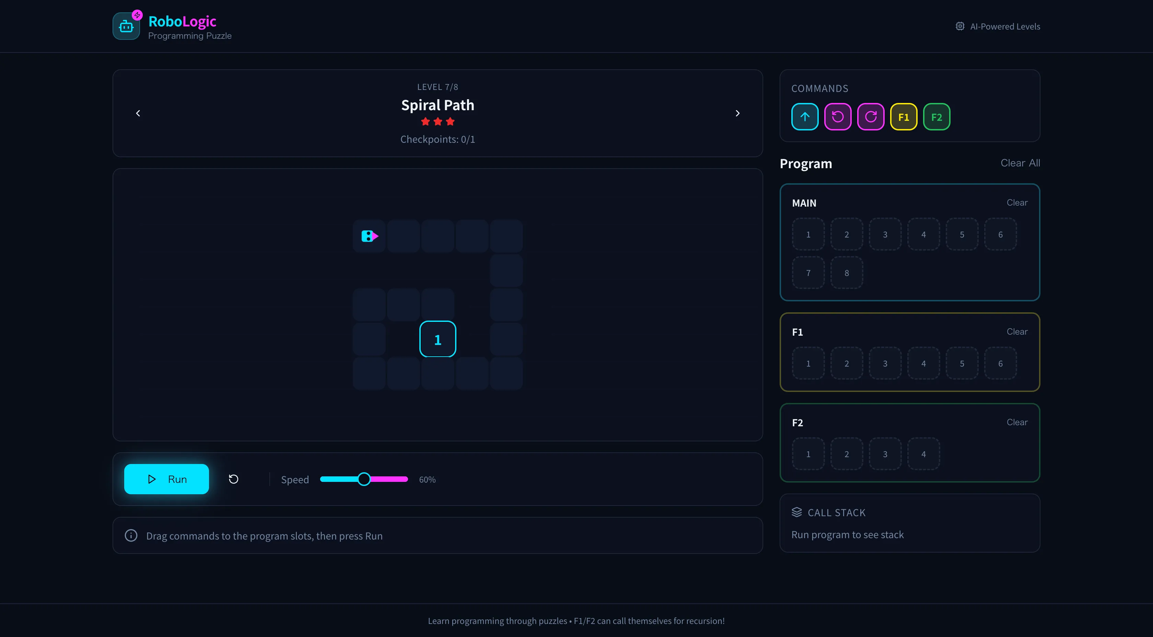Select the move forward arrow command
Screen dimensions: 1153x637
click(x=804, y=117)
